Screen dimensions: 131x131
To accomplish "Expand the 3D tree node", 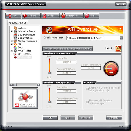I will (x=11, y=44).
